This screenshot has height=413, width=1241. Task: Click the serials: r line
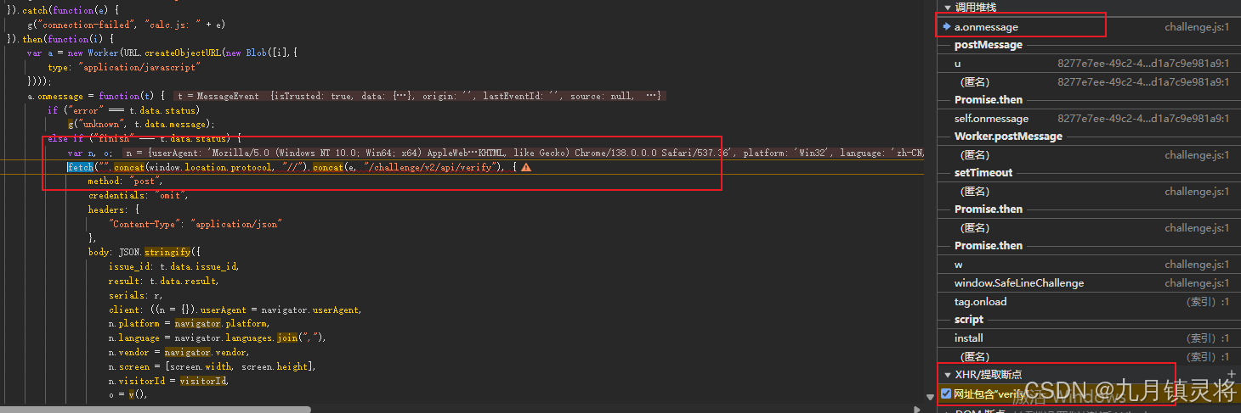click(x=136, y=295)
